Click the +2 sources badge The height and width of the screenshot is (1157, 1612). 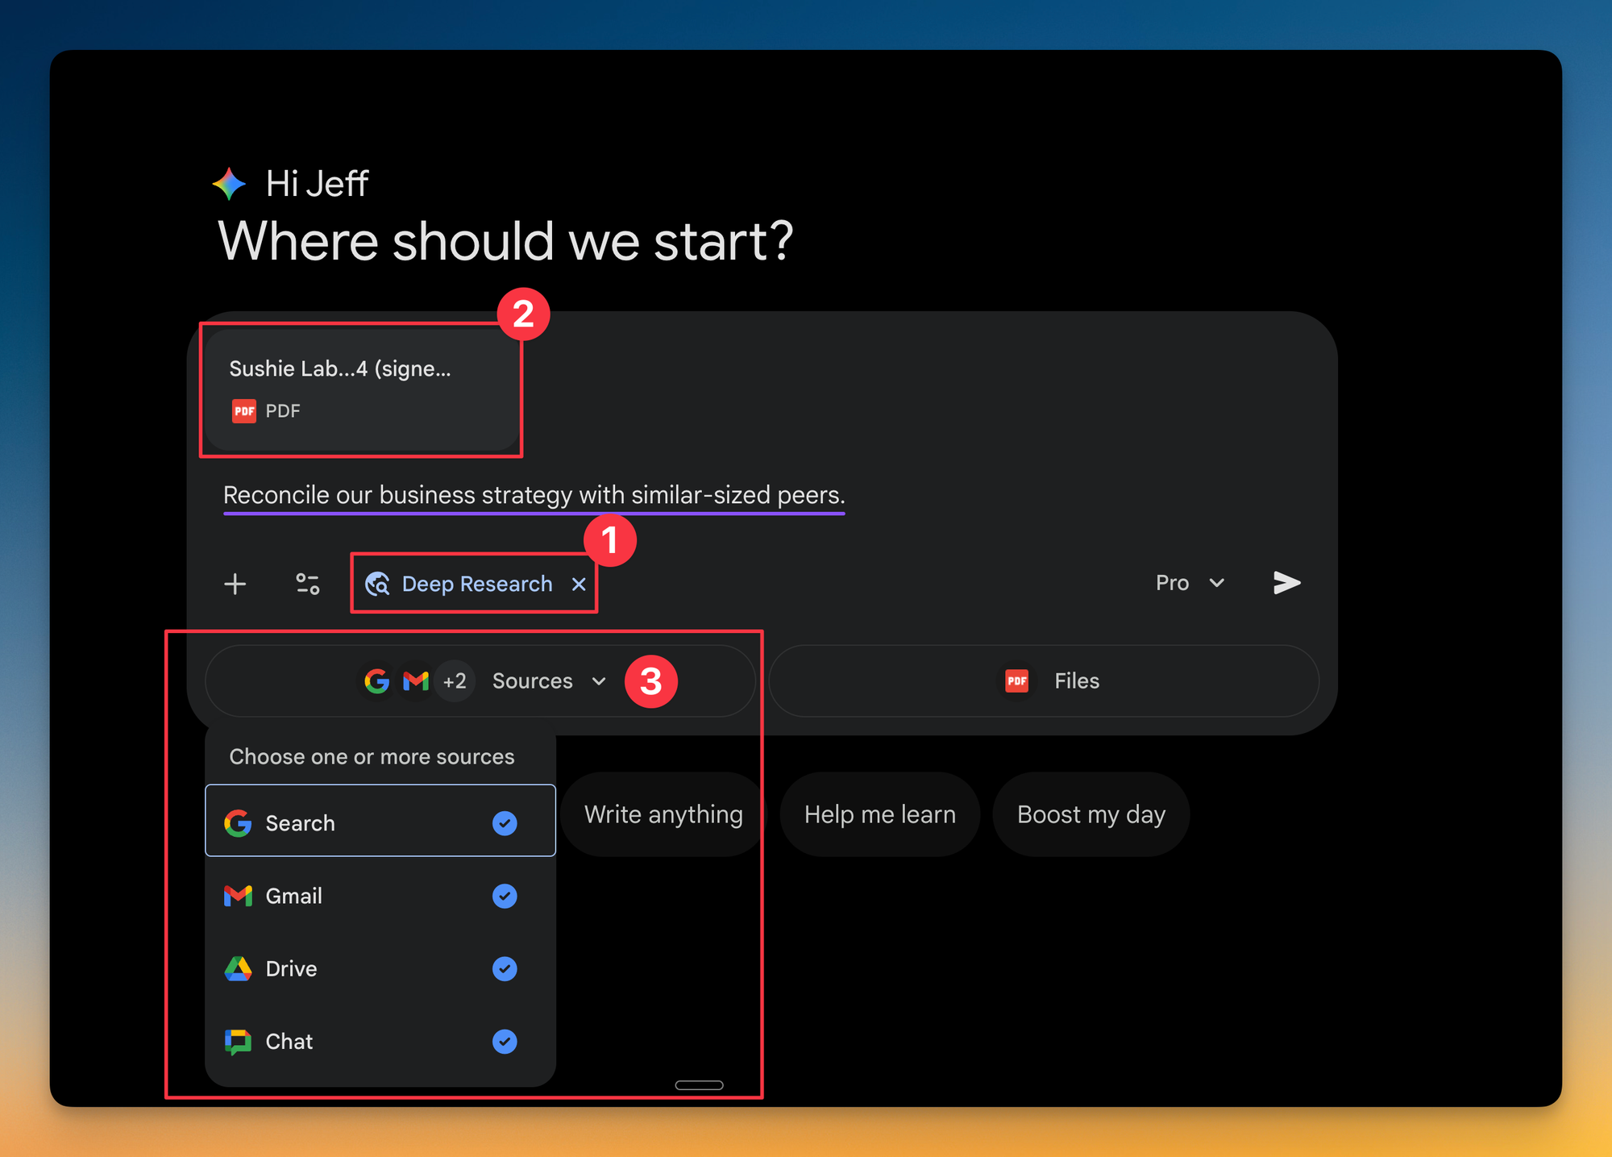(x=455, y=681)
